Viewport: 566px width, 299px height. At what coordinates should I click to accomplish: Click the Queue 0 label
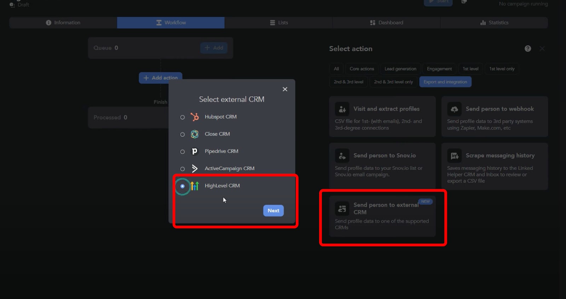[x=106, y=48]
